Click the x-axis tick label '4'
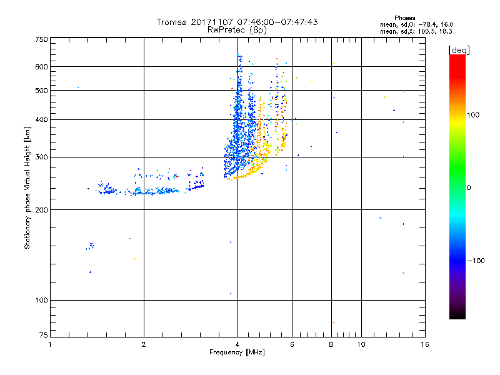This screenshot has height=375, width=500. coord(237,344)
